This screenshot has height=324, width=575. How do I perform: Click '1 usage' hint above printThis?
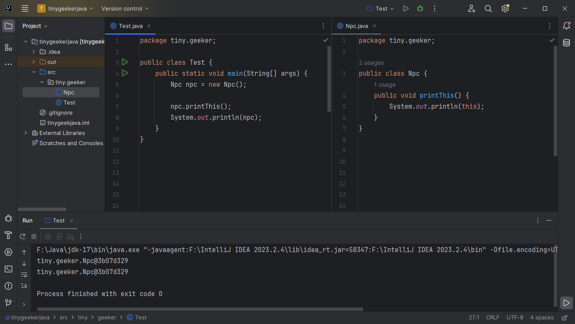(x=385, y=85)
